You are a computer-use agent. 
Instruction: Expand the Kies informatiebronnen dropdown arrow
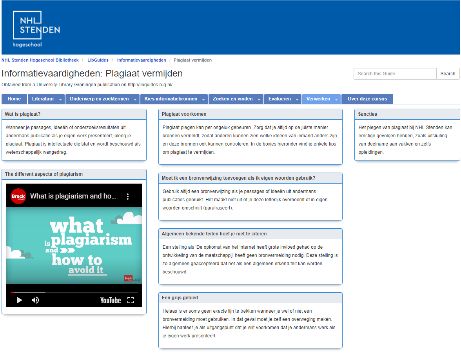click(x=203, y=99)
